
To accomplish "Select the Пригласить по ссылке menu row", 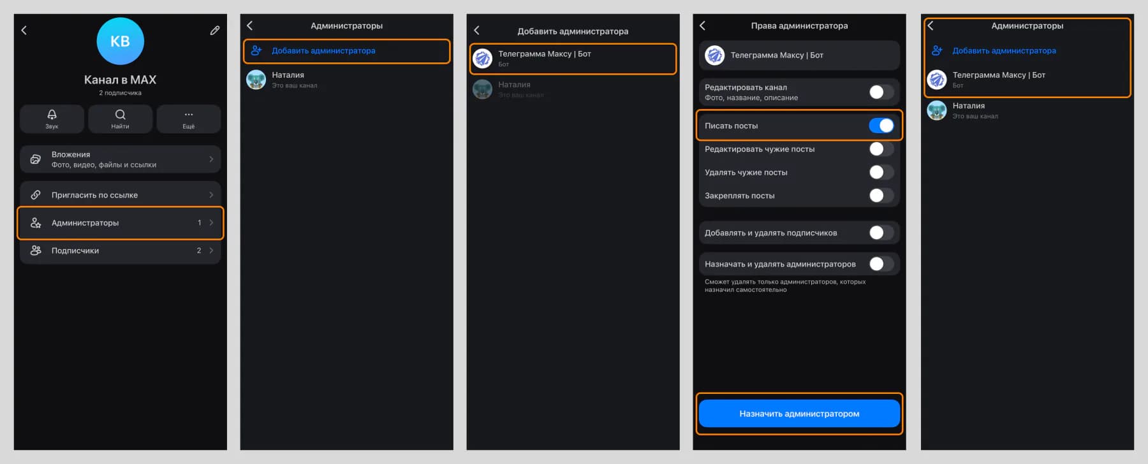I will pyautogui.click(x=120, y=195).
